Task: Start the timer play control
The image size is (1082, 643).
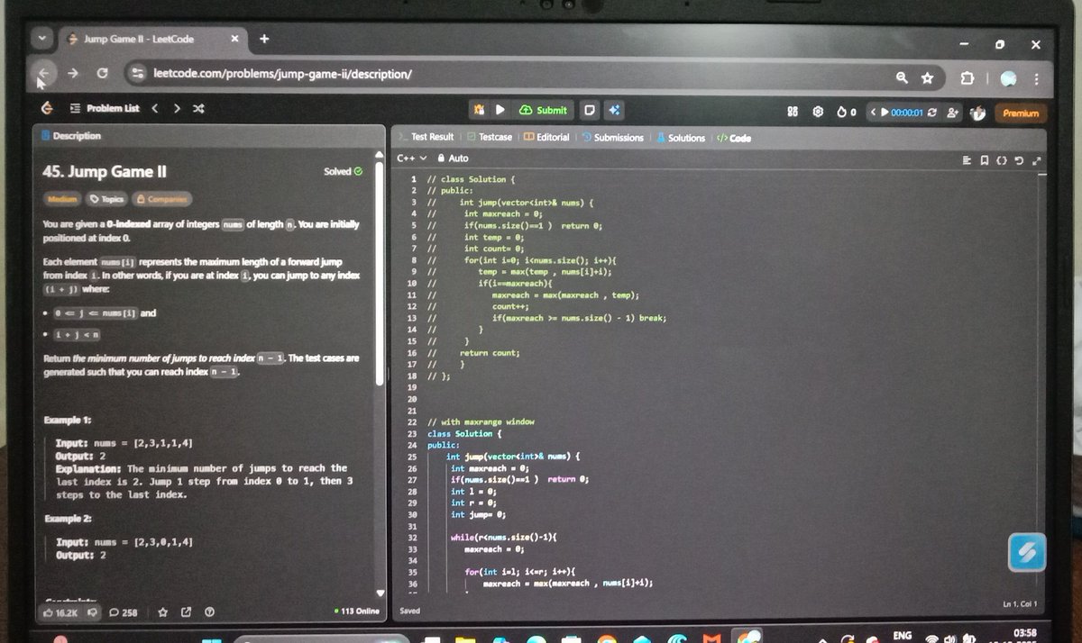Action: click(x=885, y=113)
